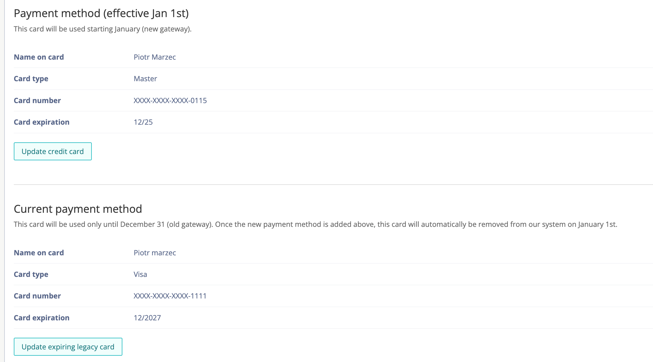Viewport: 653px width, 362px height.
Task: Click the 'Current payment method' heading
Action: pyautogui.click(x=78, y=209)
